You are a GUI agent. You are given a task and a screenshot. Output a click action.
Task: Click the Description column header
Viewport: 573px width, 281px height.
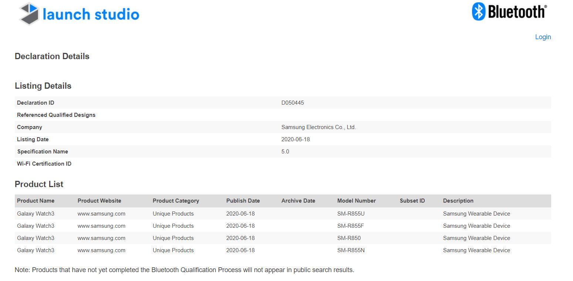458,201
